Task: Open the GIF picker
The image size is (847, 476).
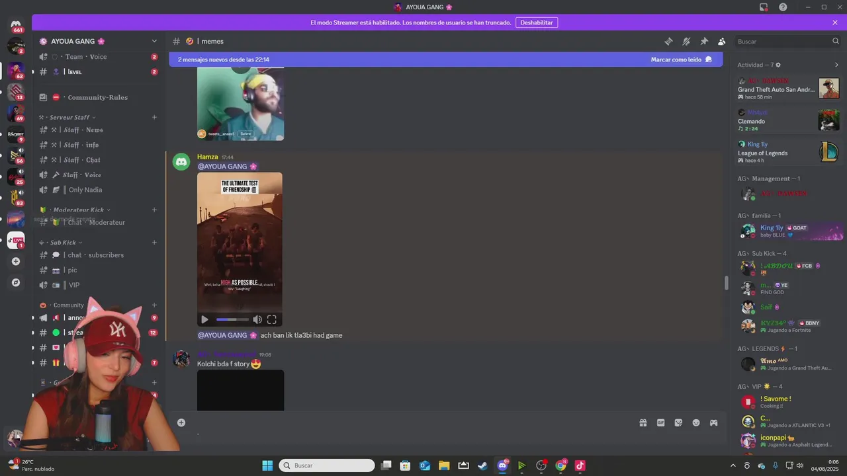Action: pos(660,422)
